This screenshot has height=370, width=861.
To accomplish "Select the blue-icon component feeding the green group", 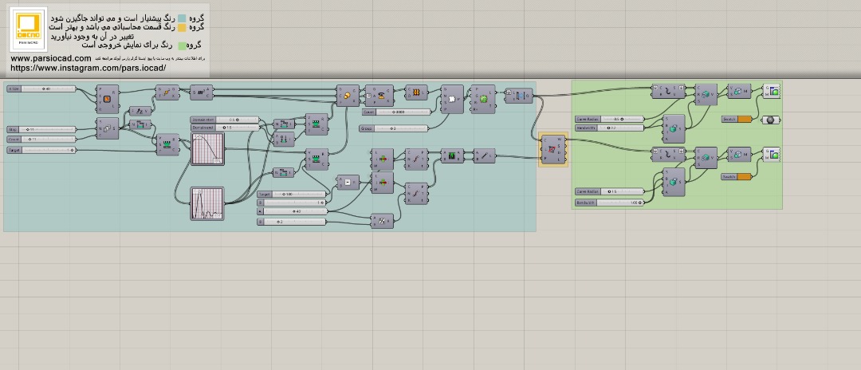I will click(518, 96).
